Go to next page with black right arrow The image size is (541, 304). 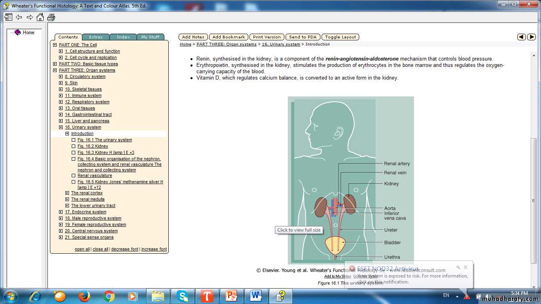pyautogui.click(x=531, y=37)
